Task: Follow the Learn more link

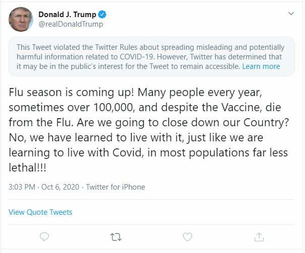Action: tap(261, 66)
